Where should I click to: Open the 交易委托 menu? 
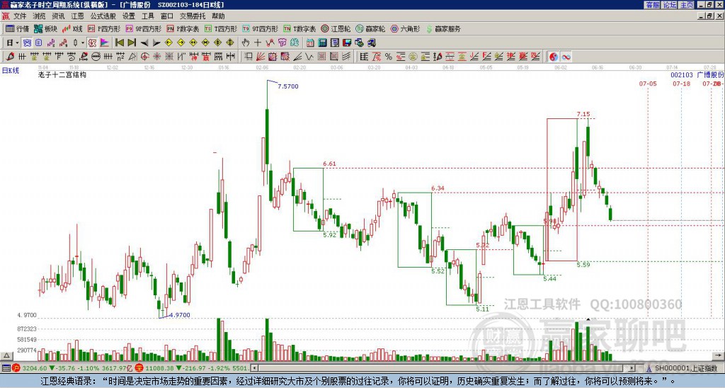point(193,16)
